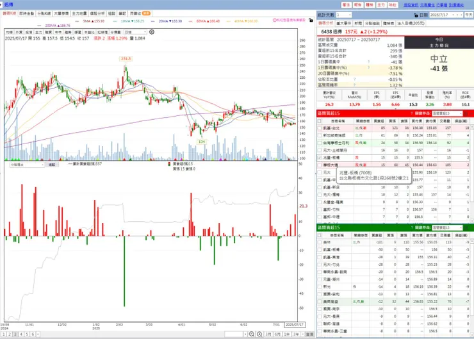Viewport: 474px width, 339px height.
Task: Check the 美商高盛 seller checkbox
Action: (320, 301)
